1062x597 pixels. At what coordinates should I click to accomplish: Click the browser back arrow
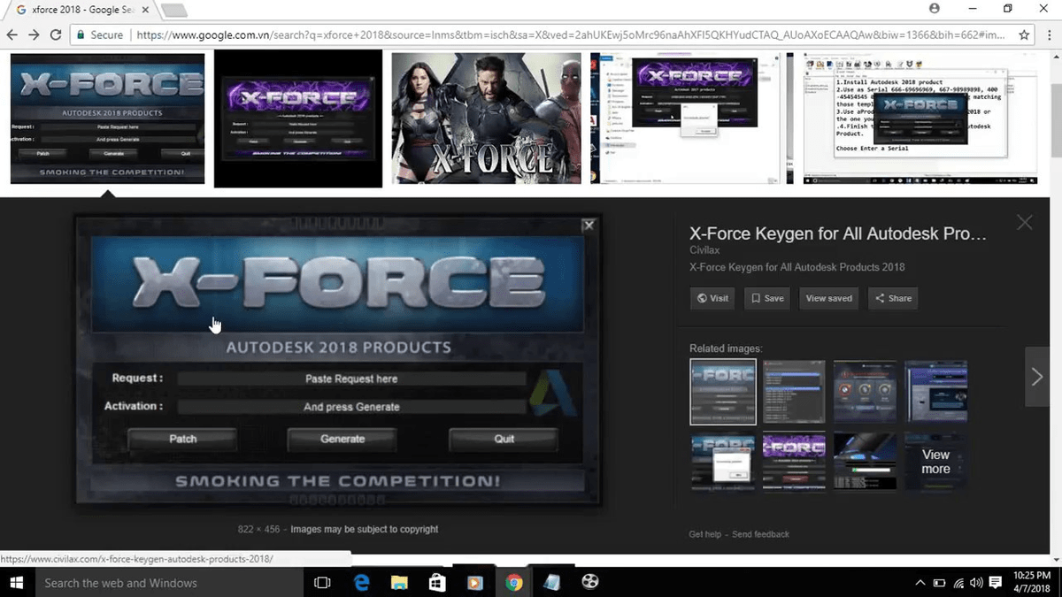pyautogui.click(x=12, y=34)
